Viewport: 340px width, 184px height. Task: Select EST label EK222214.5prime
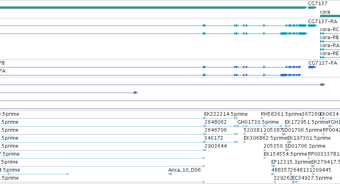(x=226, y=114)
